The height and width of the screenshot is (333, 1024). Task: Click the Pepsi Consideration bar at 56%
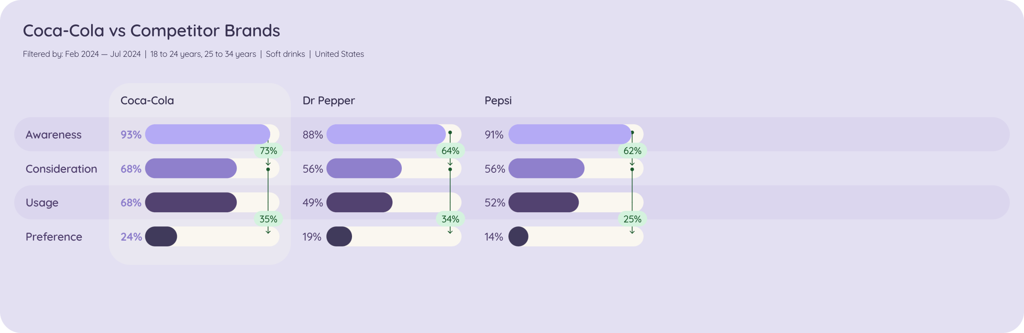(x=546, y=168)
